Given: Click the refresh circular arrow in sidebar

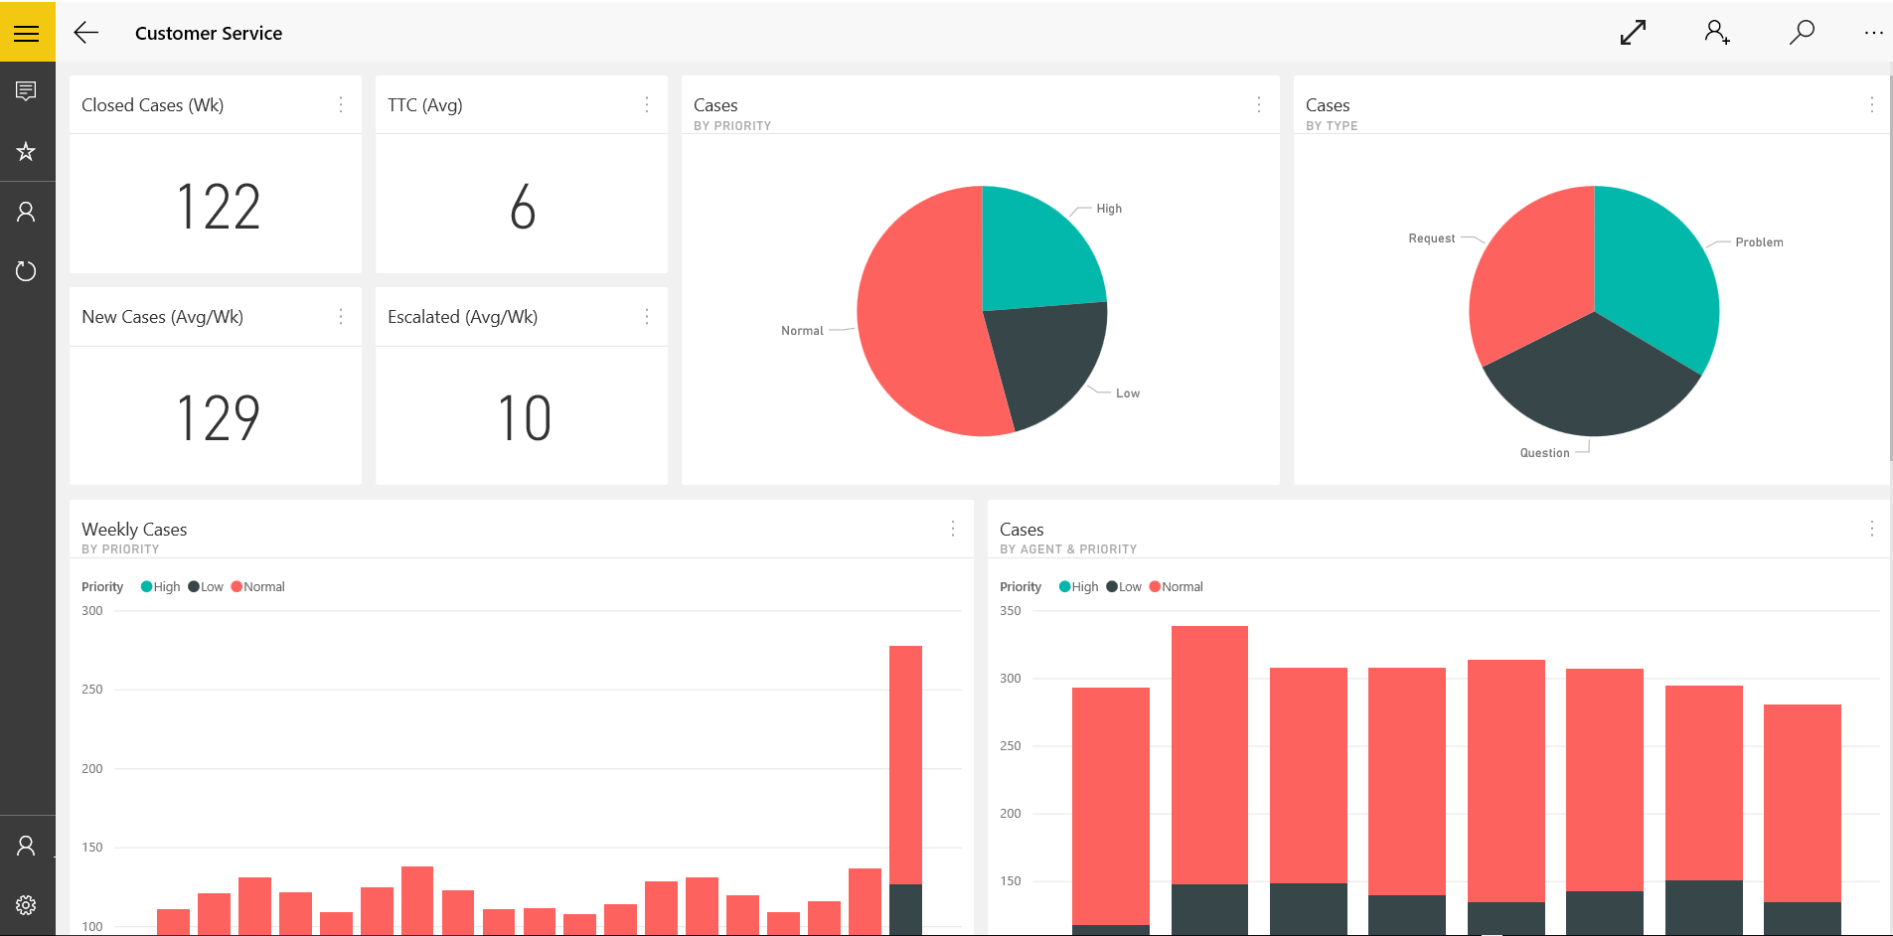Looking at the screenshot, I should point(27,271).
